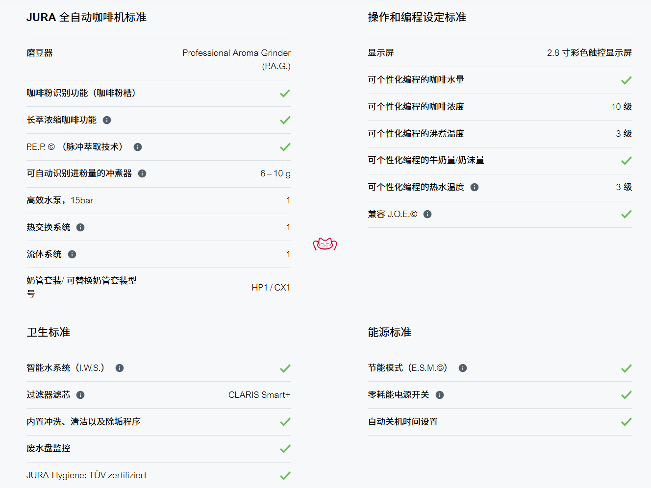
Task: Click checkmark for 可个性化编程的咖啡水量
Action: (x=626, y=80)
